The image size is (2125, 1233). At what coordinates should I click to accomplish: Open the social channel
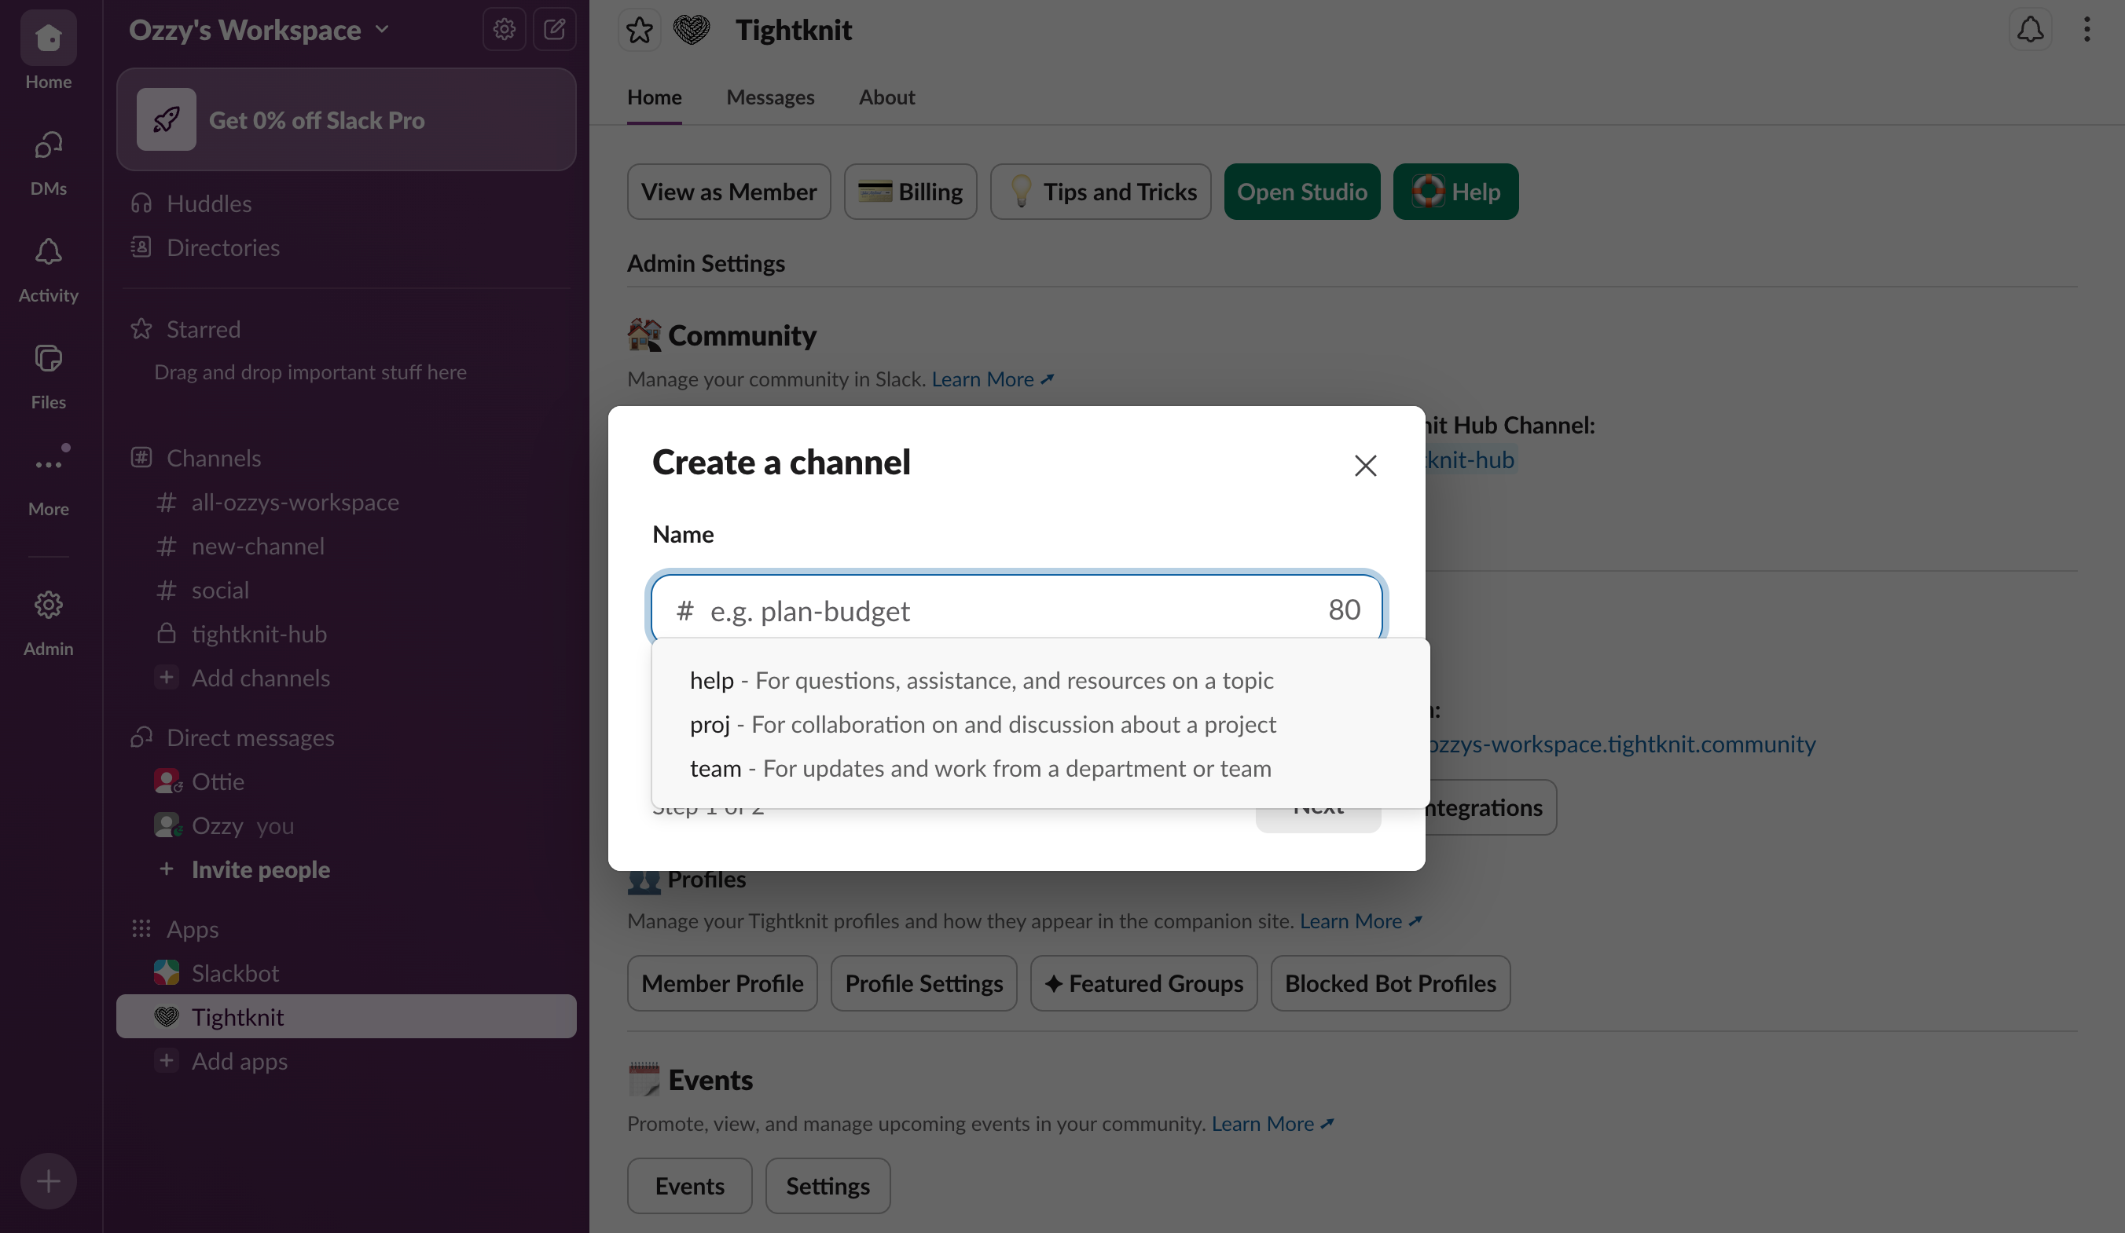[346, 590]
